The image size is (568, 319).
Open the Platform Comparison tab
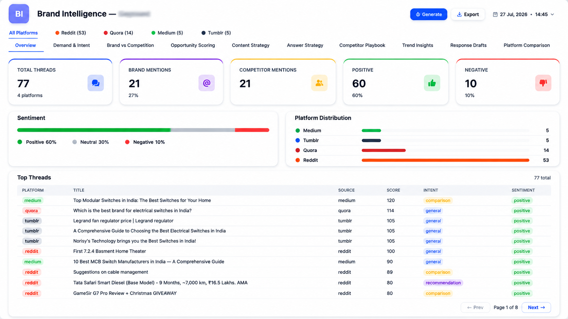pos(527,45)
